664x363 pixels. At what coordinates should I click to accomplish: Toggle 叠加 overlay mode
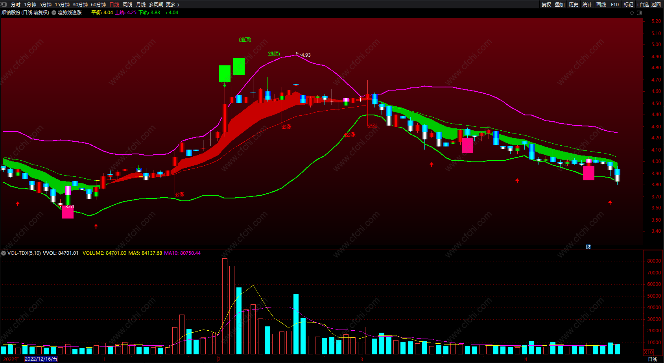pos(560,4)
